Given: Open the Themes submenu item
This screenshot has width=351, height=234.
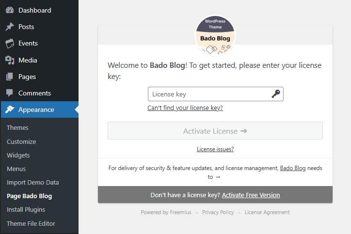Looking at the screenshot, I should pos(17,127).
